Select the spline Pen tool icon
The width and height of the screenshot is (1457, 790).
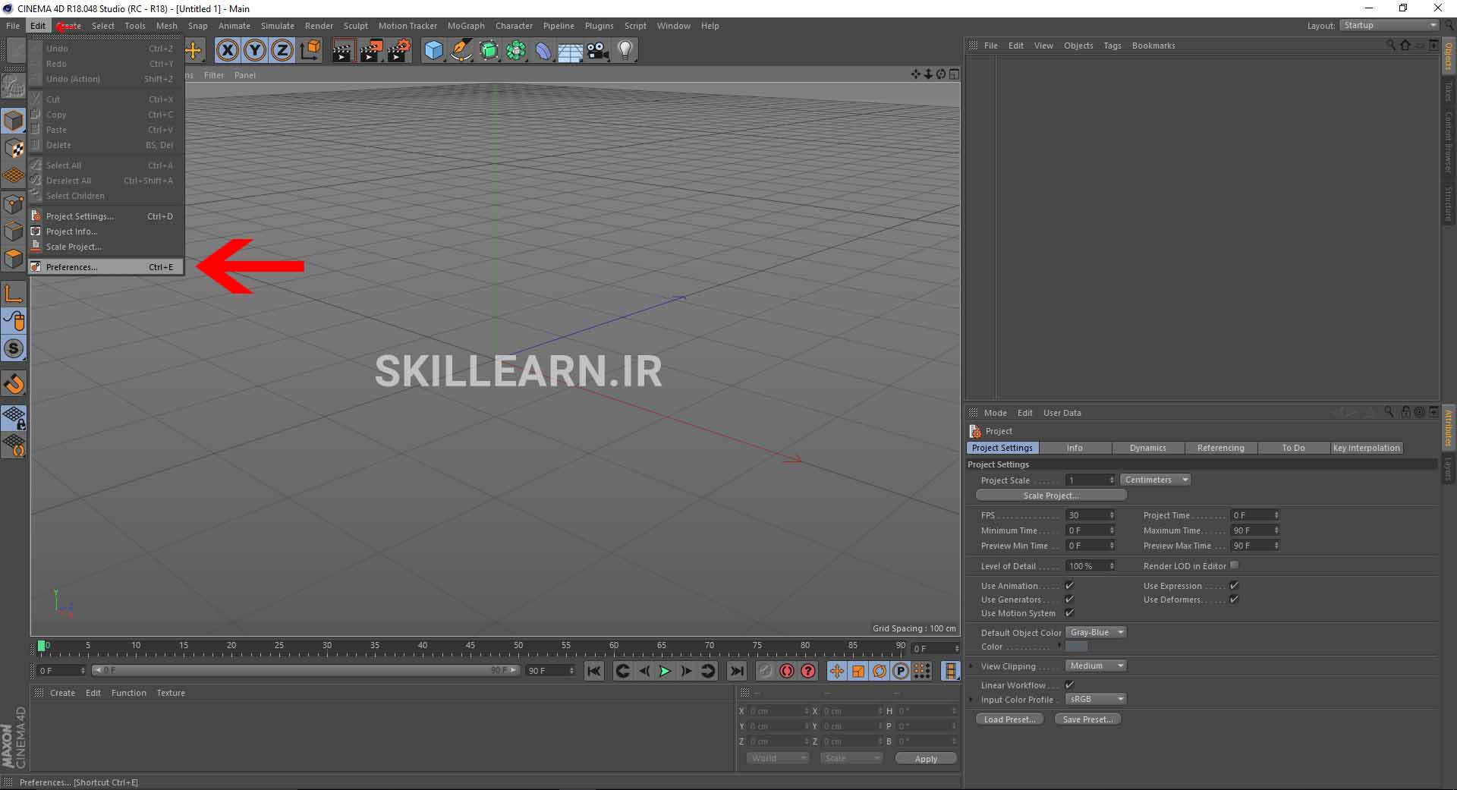[461, 51]
